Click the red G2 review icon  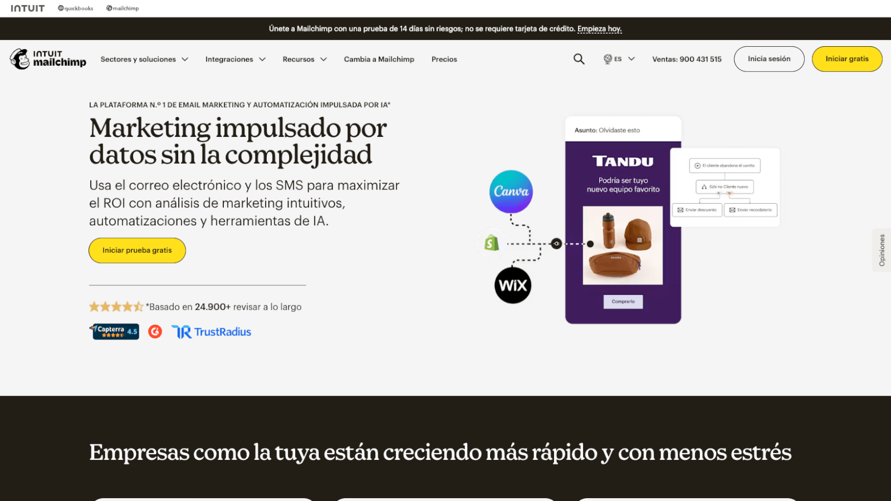[155, 331]
